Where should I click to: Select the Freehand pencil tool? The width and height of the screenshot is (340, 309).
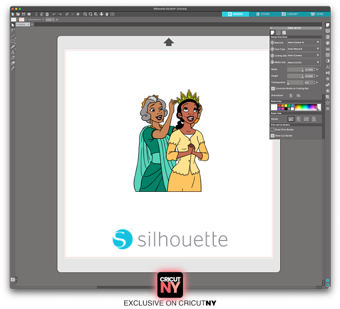tap(13, 47)
